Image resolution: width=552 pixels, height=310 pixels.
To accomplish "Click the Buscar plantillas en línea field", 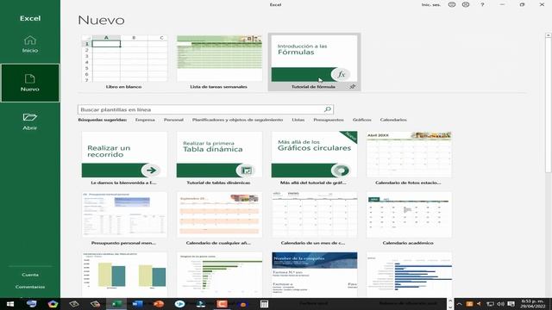I will [x=205, y=109].
